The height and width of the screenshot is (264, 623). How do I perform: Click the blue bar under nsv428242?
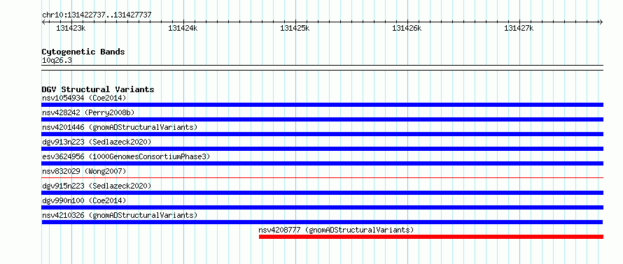322,119
